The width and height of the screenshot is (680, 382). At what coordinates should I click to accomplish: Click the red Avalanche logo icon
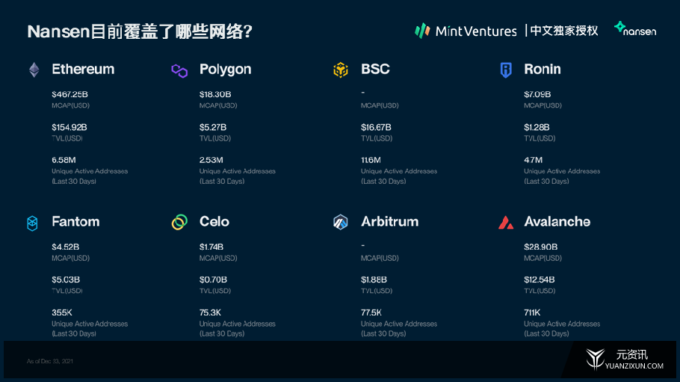(506, 222)
